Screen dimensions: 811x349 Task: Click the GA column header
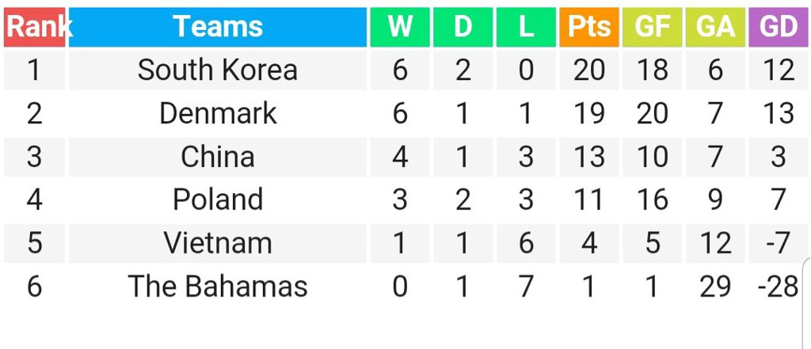click(x=715, y=27)
